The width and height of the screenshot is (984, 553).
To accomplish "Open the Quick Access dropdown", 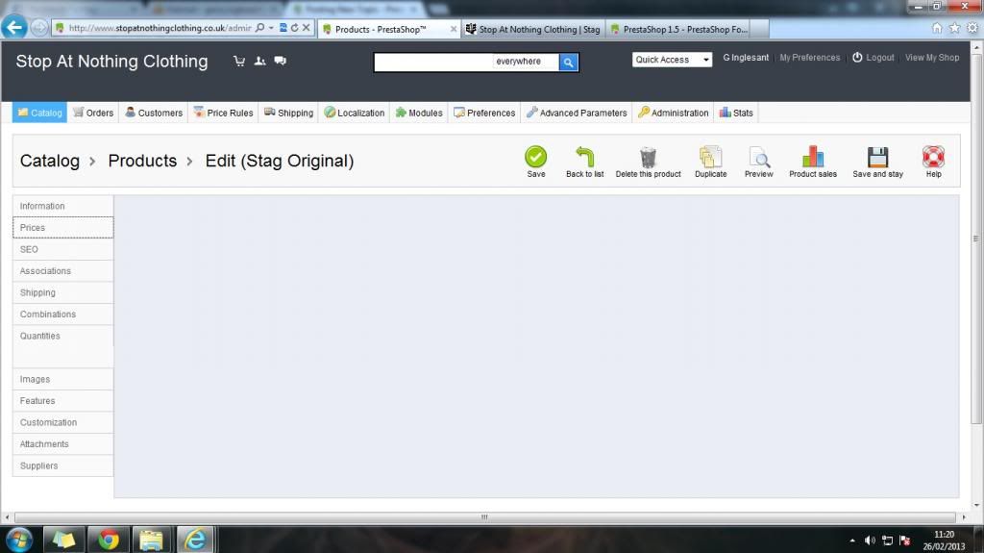I will point(672,60).
